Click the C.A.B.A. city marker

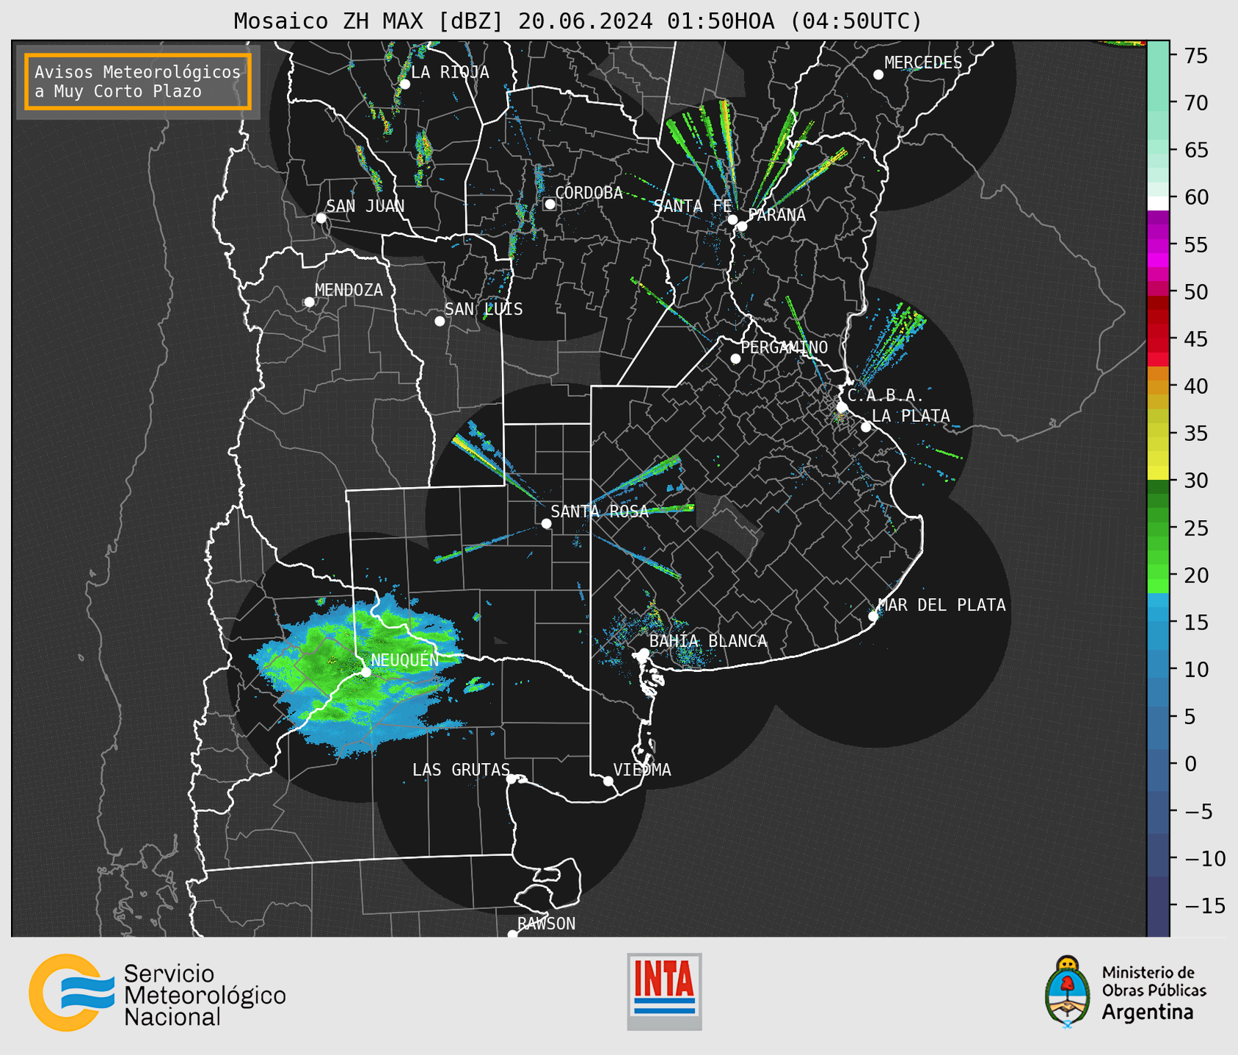pos(842,407)
